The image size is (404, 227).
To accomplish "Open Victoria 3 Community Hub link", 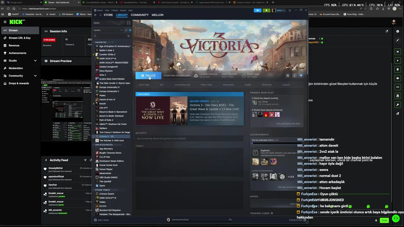I will pyautogui.click(x=182, y=85).
